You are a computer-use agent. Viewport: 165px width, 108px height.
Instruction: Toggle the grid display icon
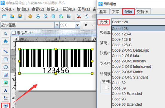pos(69,16)
